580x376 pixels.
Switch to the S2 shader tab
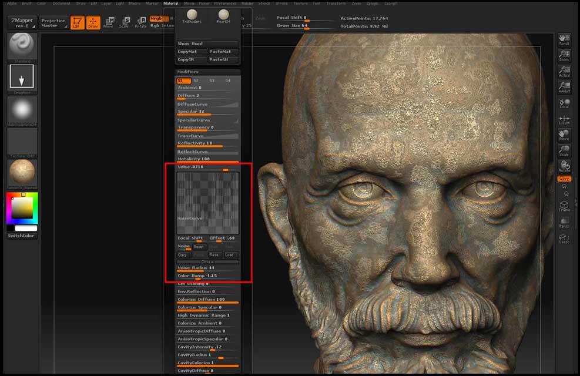coord(196,80)
